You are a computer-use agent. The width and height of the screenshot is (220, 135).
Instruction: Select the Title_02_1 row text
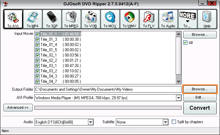pyautogui.click(x=49, y=55)
